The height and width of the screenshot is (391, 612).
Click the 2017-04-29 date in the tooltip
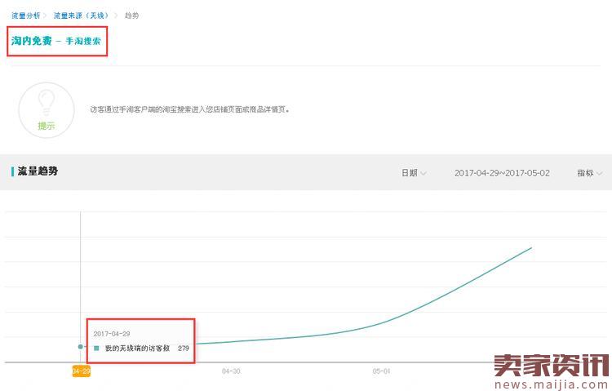112,334
